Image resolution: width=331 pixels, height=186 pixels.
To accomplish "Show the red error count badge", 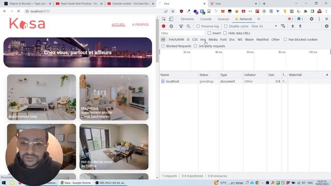I will coord(291,19).
